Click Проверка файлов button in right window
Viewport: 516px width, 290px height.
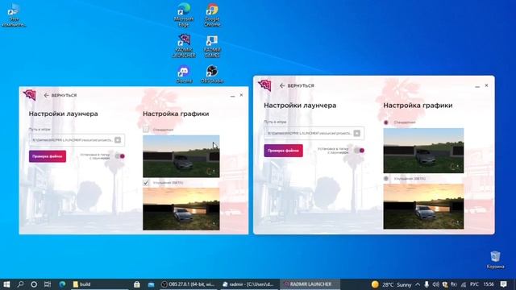tap(283, 151)
